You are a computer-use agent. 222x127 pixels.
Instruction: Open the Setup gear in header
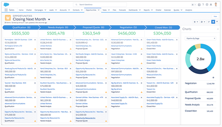point(207,5)
